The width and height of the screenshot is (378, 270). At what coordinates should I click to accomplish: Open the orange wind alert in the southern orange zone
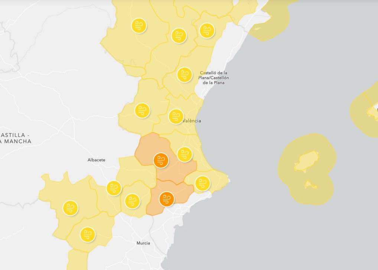166,199
